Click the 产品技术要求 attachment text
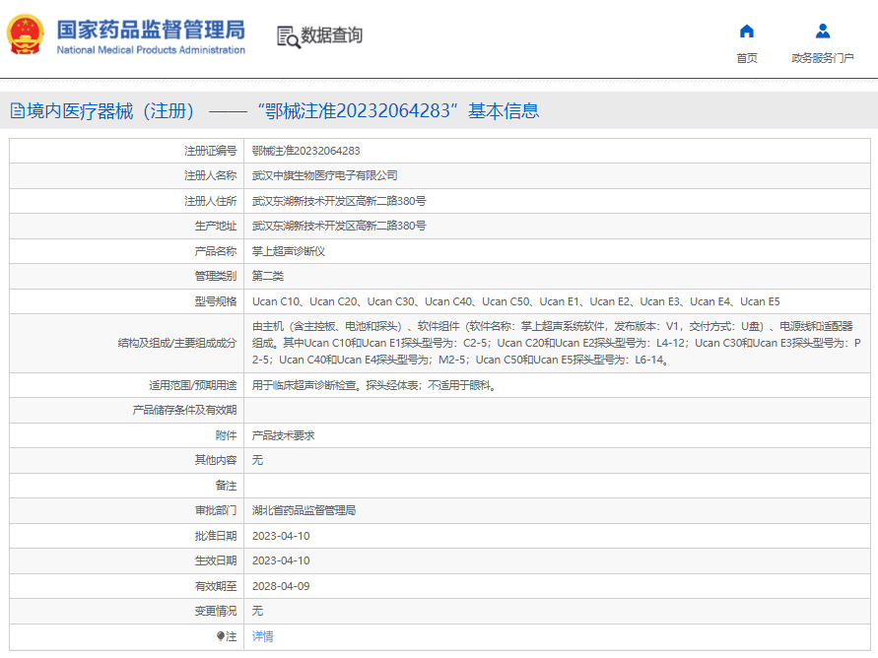This screenshot has height=658, width=878. 284,435
